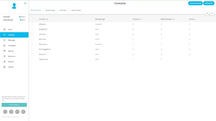Open the Privacy Policy link
Image resolution: width=216 pixels, height=121 pixels.
pyautogui.click(x=15, y=117)
